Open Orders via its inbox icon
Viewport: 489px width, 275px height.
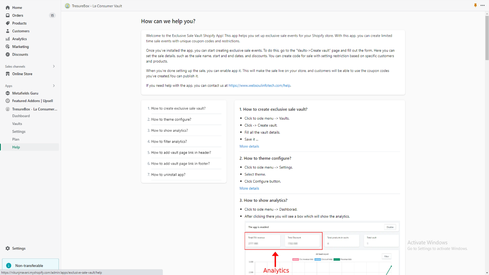(8, 15)
